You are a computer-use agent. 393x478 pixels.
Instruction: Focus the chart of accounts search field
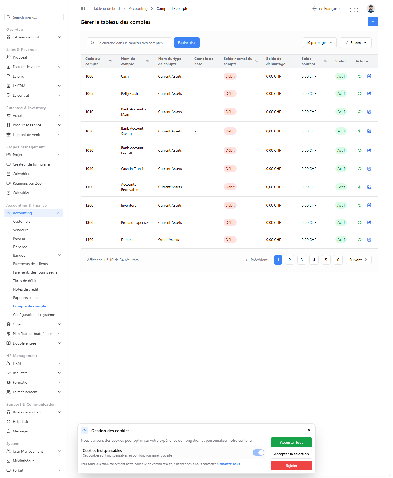tap(129, 43)
